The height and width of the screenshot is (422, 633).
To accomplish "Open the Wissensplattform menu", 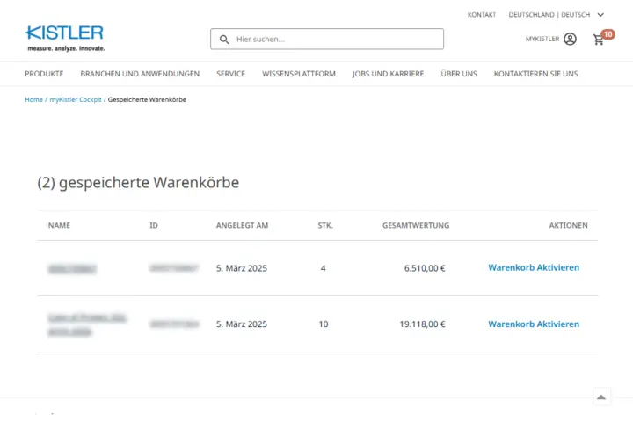I will [x=299, y=74].
